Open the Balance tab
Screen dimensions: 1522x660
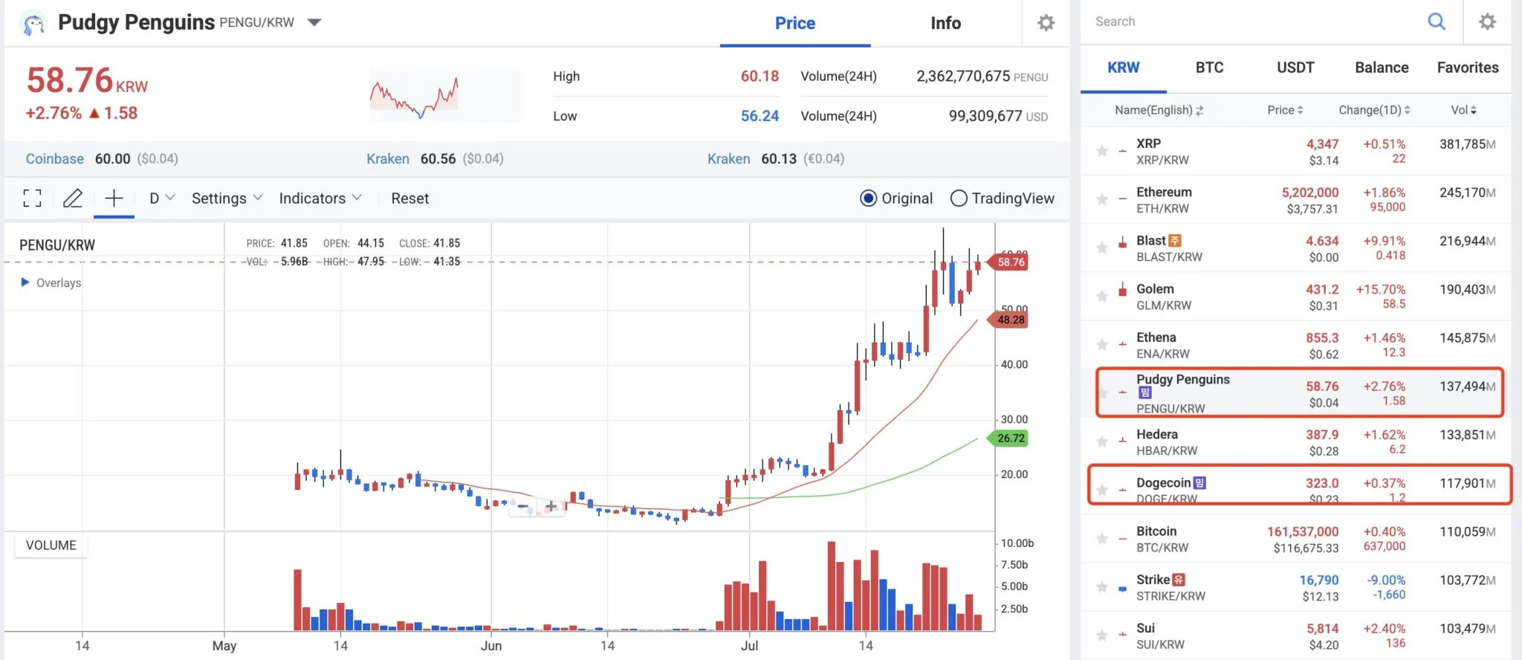[x=1382, y=68]
